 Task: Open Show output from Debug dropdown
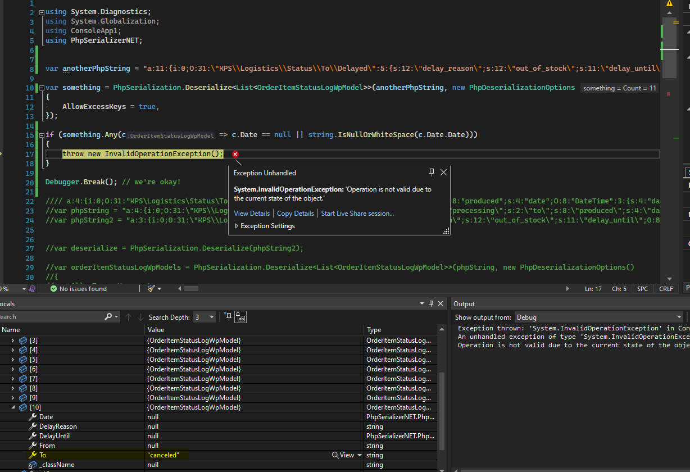[x=598, y=317]
